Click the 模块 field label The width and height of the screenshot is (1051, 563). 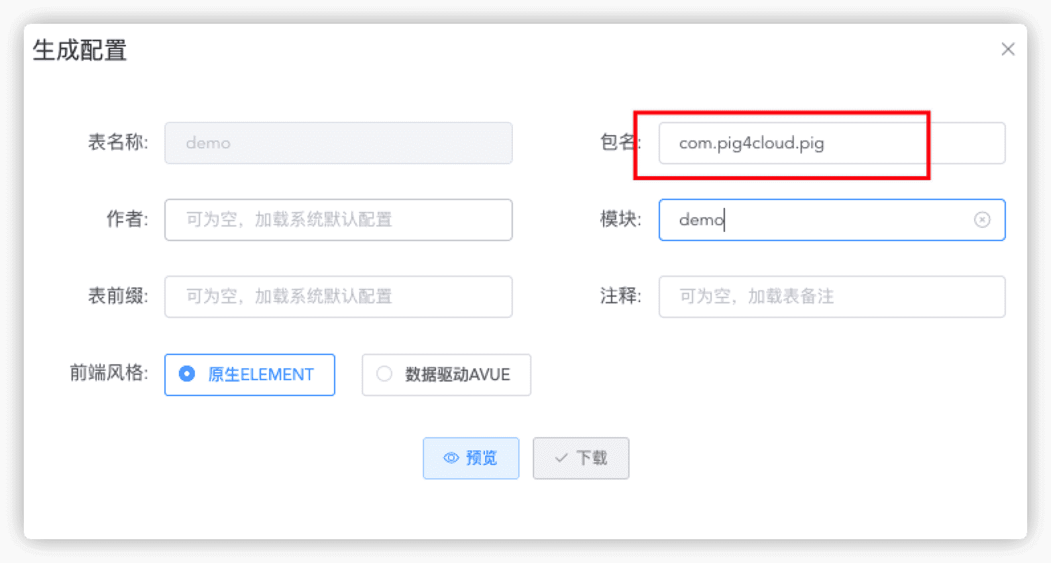click(x=620, y=219)
